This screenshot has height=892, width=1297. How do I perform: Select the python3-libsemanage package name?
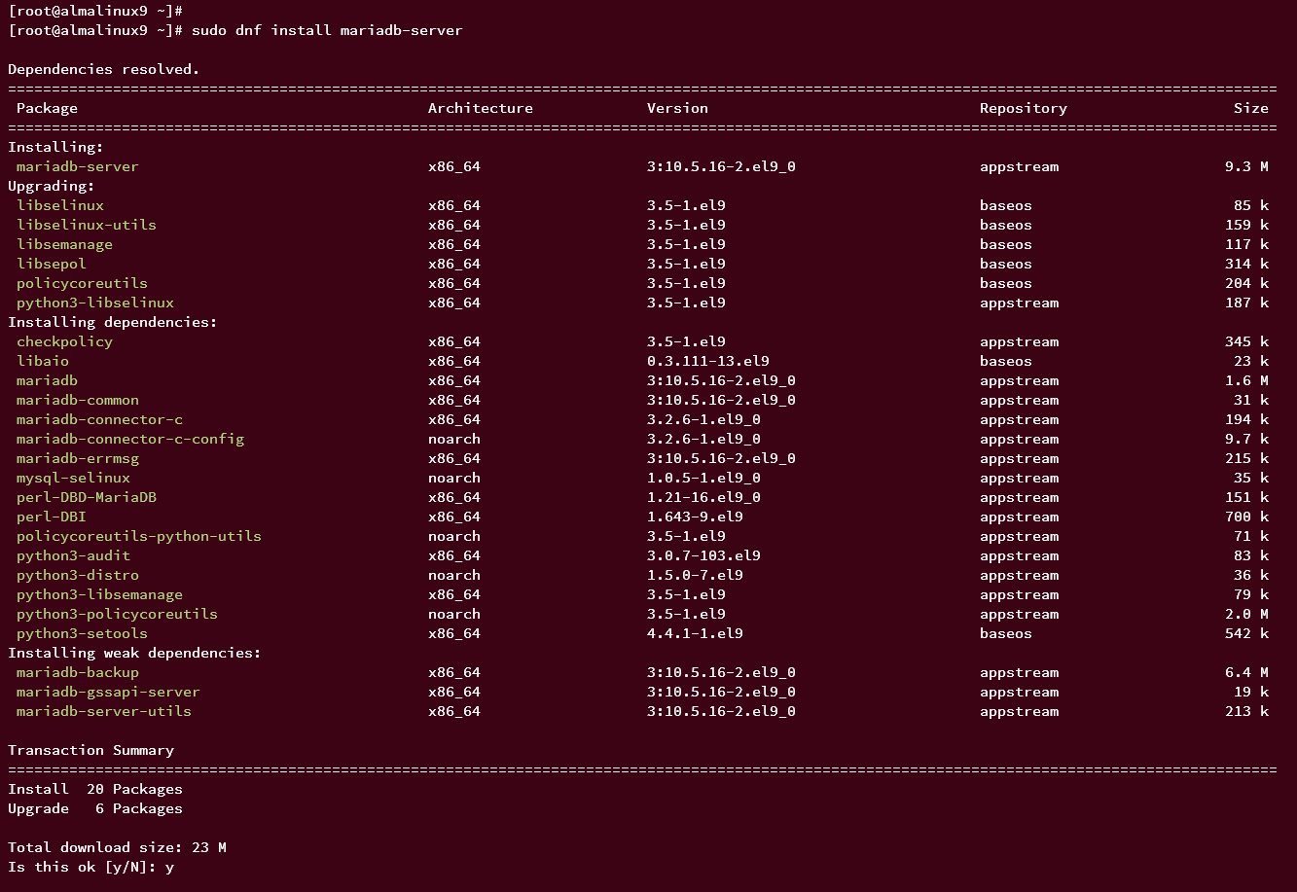tap(99, 594)
